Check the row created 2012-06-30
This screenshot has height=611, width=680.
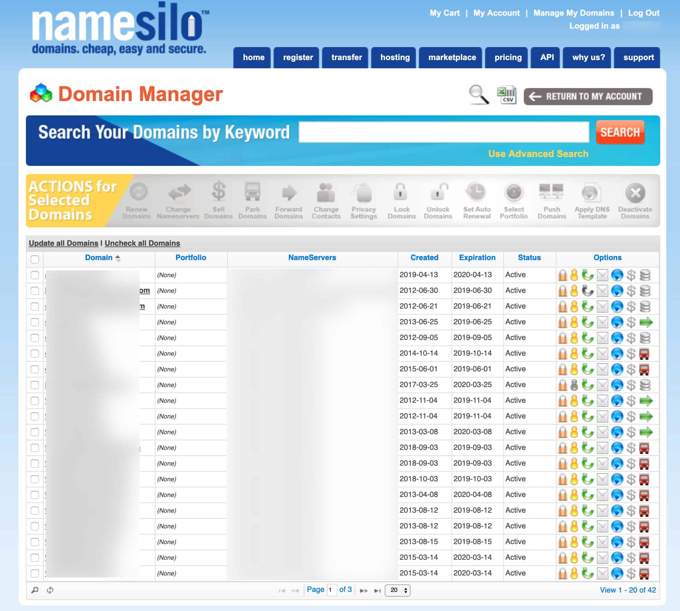[35, 291]
